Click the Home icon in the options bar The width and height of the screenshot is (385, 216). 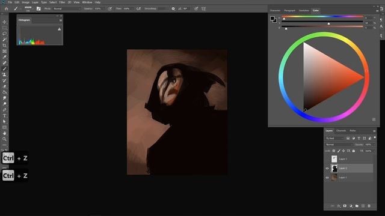7,9
